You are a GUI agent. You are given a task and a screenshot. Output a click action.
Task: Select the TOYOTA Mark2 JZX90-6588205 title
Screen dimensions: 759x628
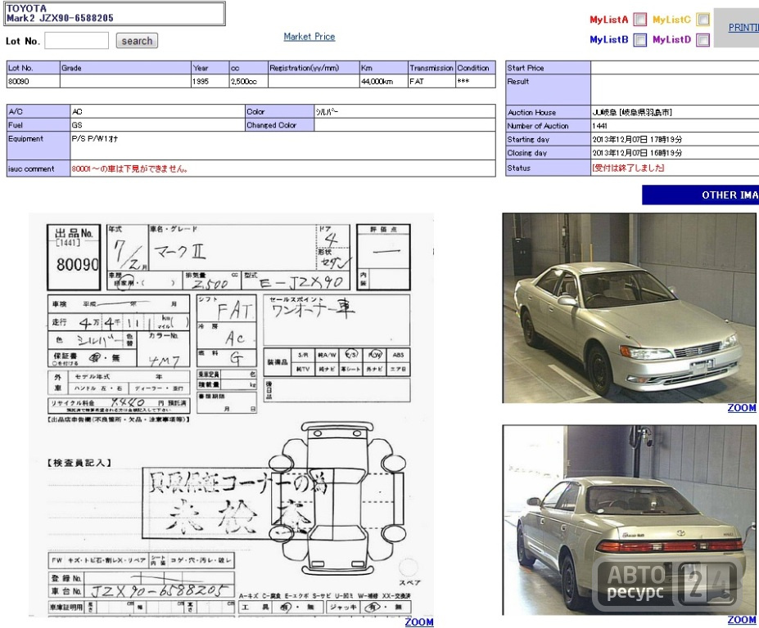pyautogui.click(x=60, y=14)
